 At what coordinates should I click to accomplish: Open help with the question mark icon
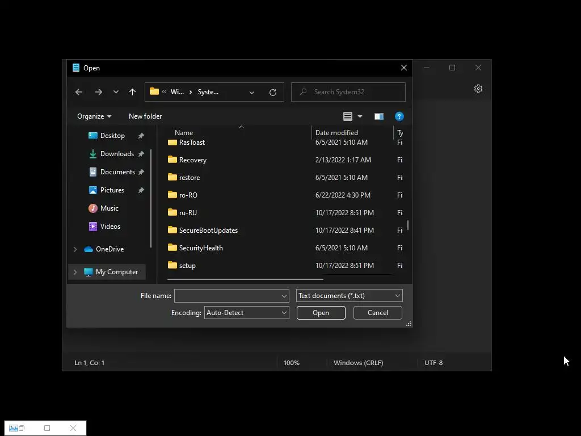[x=399, y=116]
